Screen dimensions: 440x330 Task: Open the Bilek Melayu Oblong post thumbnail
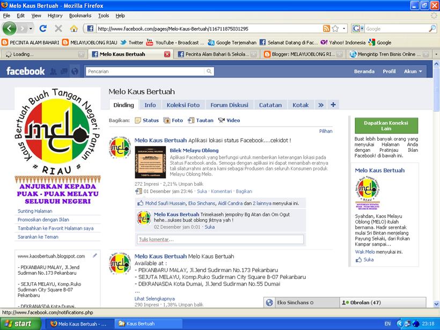point(150,162)
